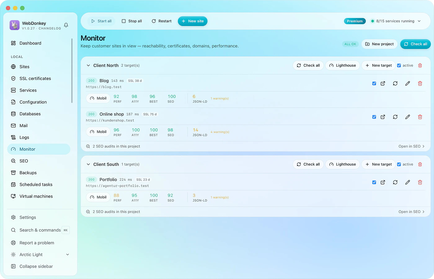Open the Arctic Light theme dropdown

(40, 255)
